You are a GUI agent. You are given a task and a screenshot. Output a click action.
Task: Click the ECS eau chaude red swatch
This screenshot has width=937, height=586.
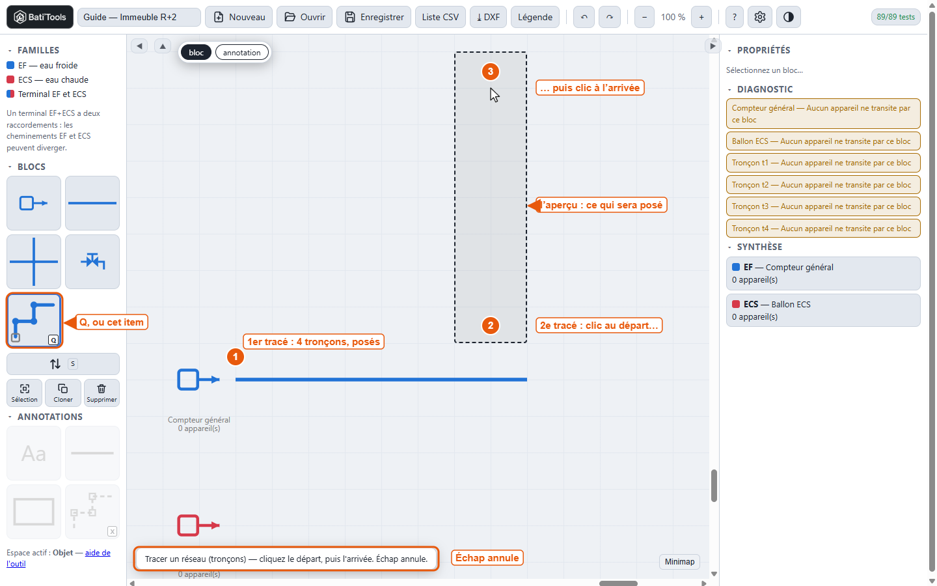click(x=10, y=79)
